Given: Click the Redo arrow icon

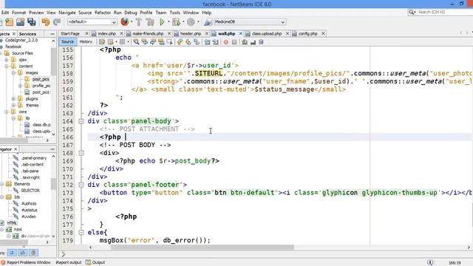Looking at the screenshot, I should pyautogui.click(x=57, y=22).
